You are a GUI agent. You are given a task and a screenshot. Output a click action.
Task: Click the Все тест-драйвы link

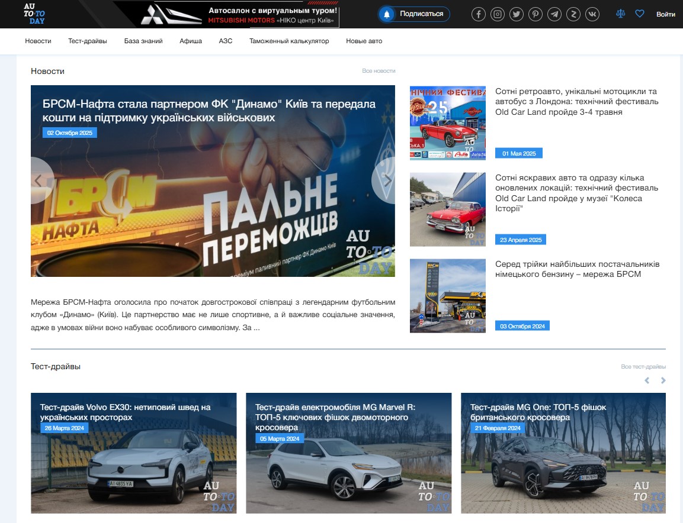(x=643, y=366)
